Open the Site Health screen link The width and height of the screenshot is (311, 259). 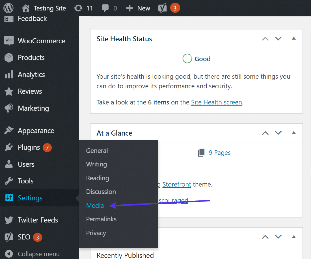[216, 102]
